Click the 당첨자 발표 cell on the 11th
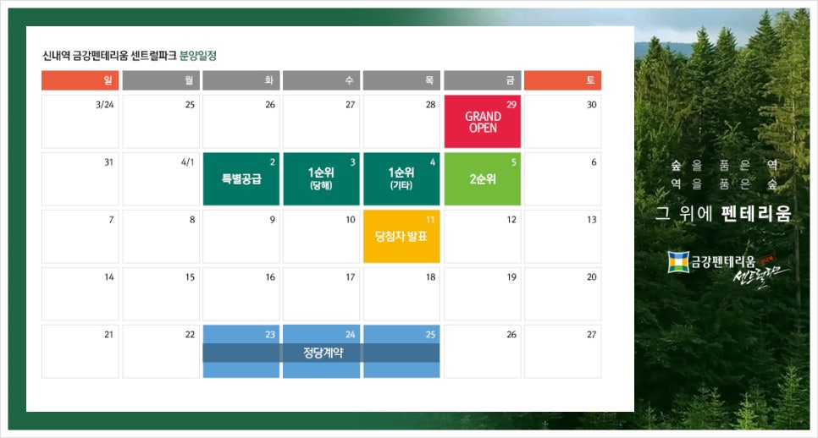 pos(401,237)
